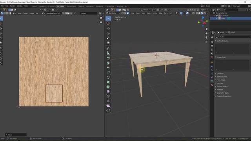Switch viewport shading to wireframe
Image resolution: width=251 pixels, height=141 pixels.
click(197, 13)
